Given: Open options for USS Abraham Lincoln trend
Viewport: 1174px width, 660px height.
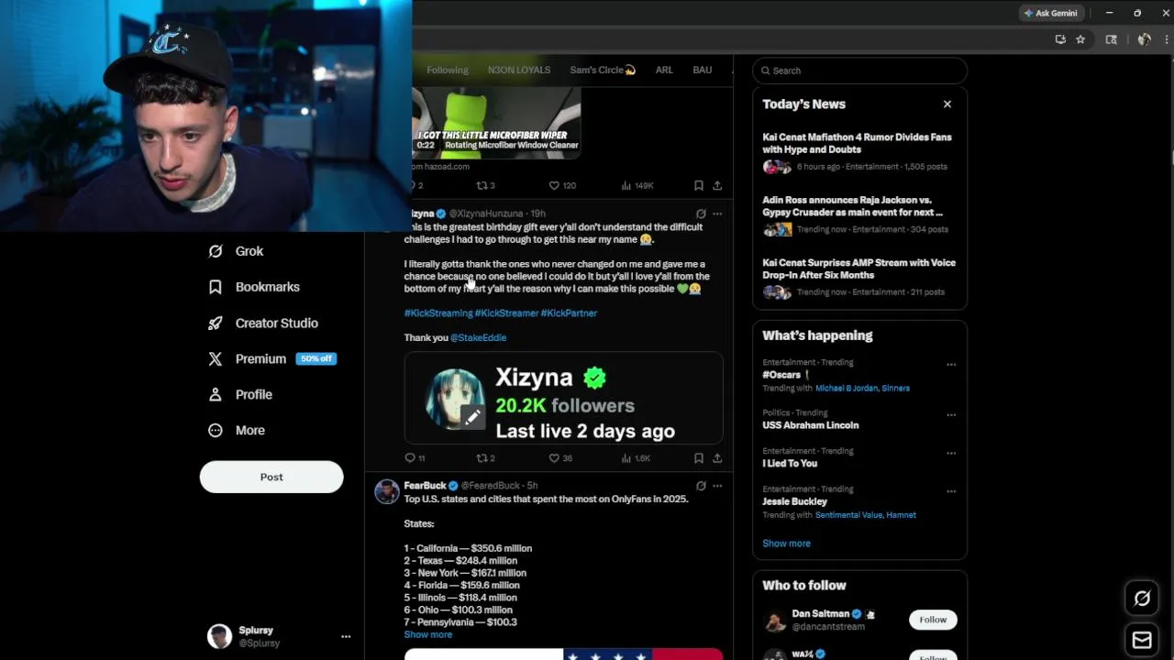Looking at the screenshot, I should 951,414.
